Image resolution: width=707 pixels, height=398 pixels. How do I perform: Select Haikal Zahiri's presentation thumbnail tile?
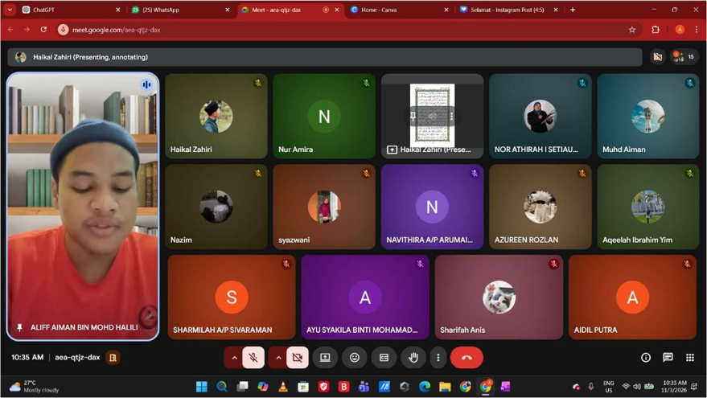click(432, 117)
